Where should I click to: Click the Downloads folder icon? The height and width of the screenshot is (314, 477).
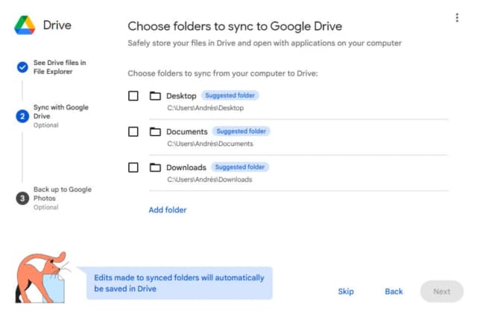pos(155,167)
